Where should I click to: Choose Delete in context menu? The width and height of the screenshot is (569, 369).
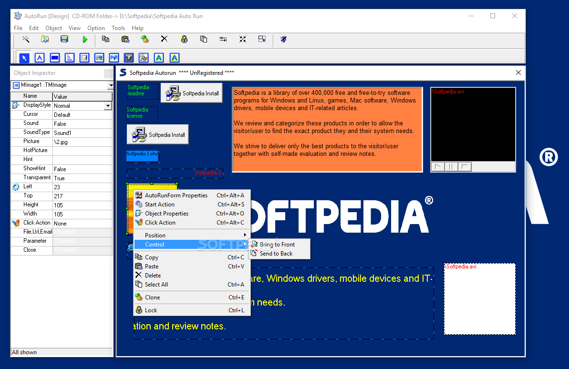click(192, 276)
